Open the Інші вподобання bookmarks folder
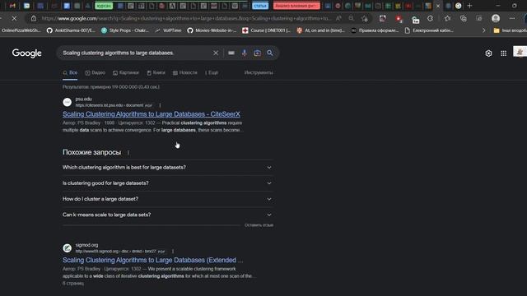Image resolution: width=527 pixels, height=296 pixels. (510, 30)
